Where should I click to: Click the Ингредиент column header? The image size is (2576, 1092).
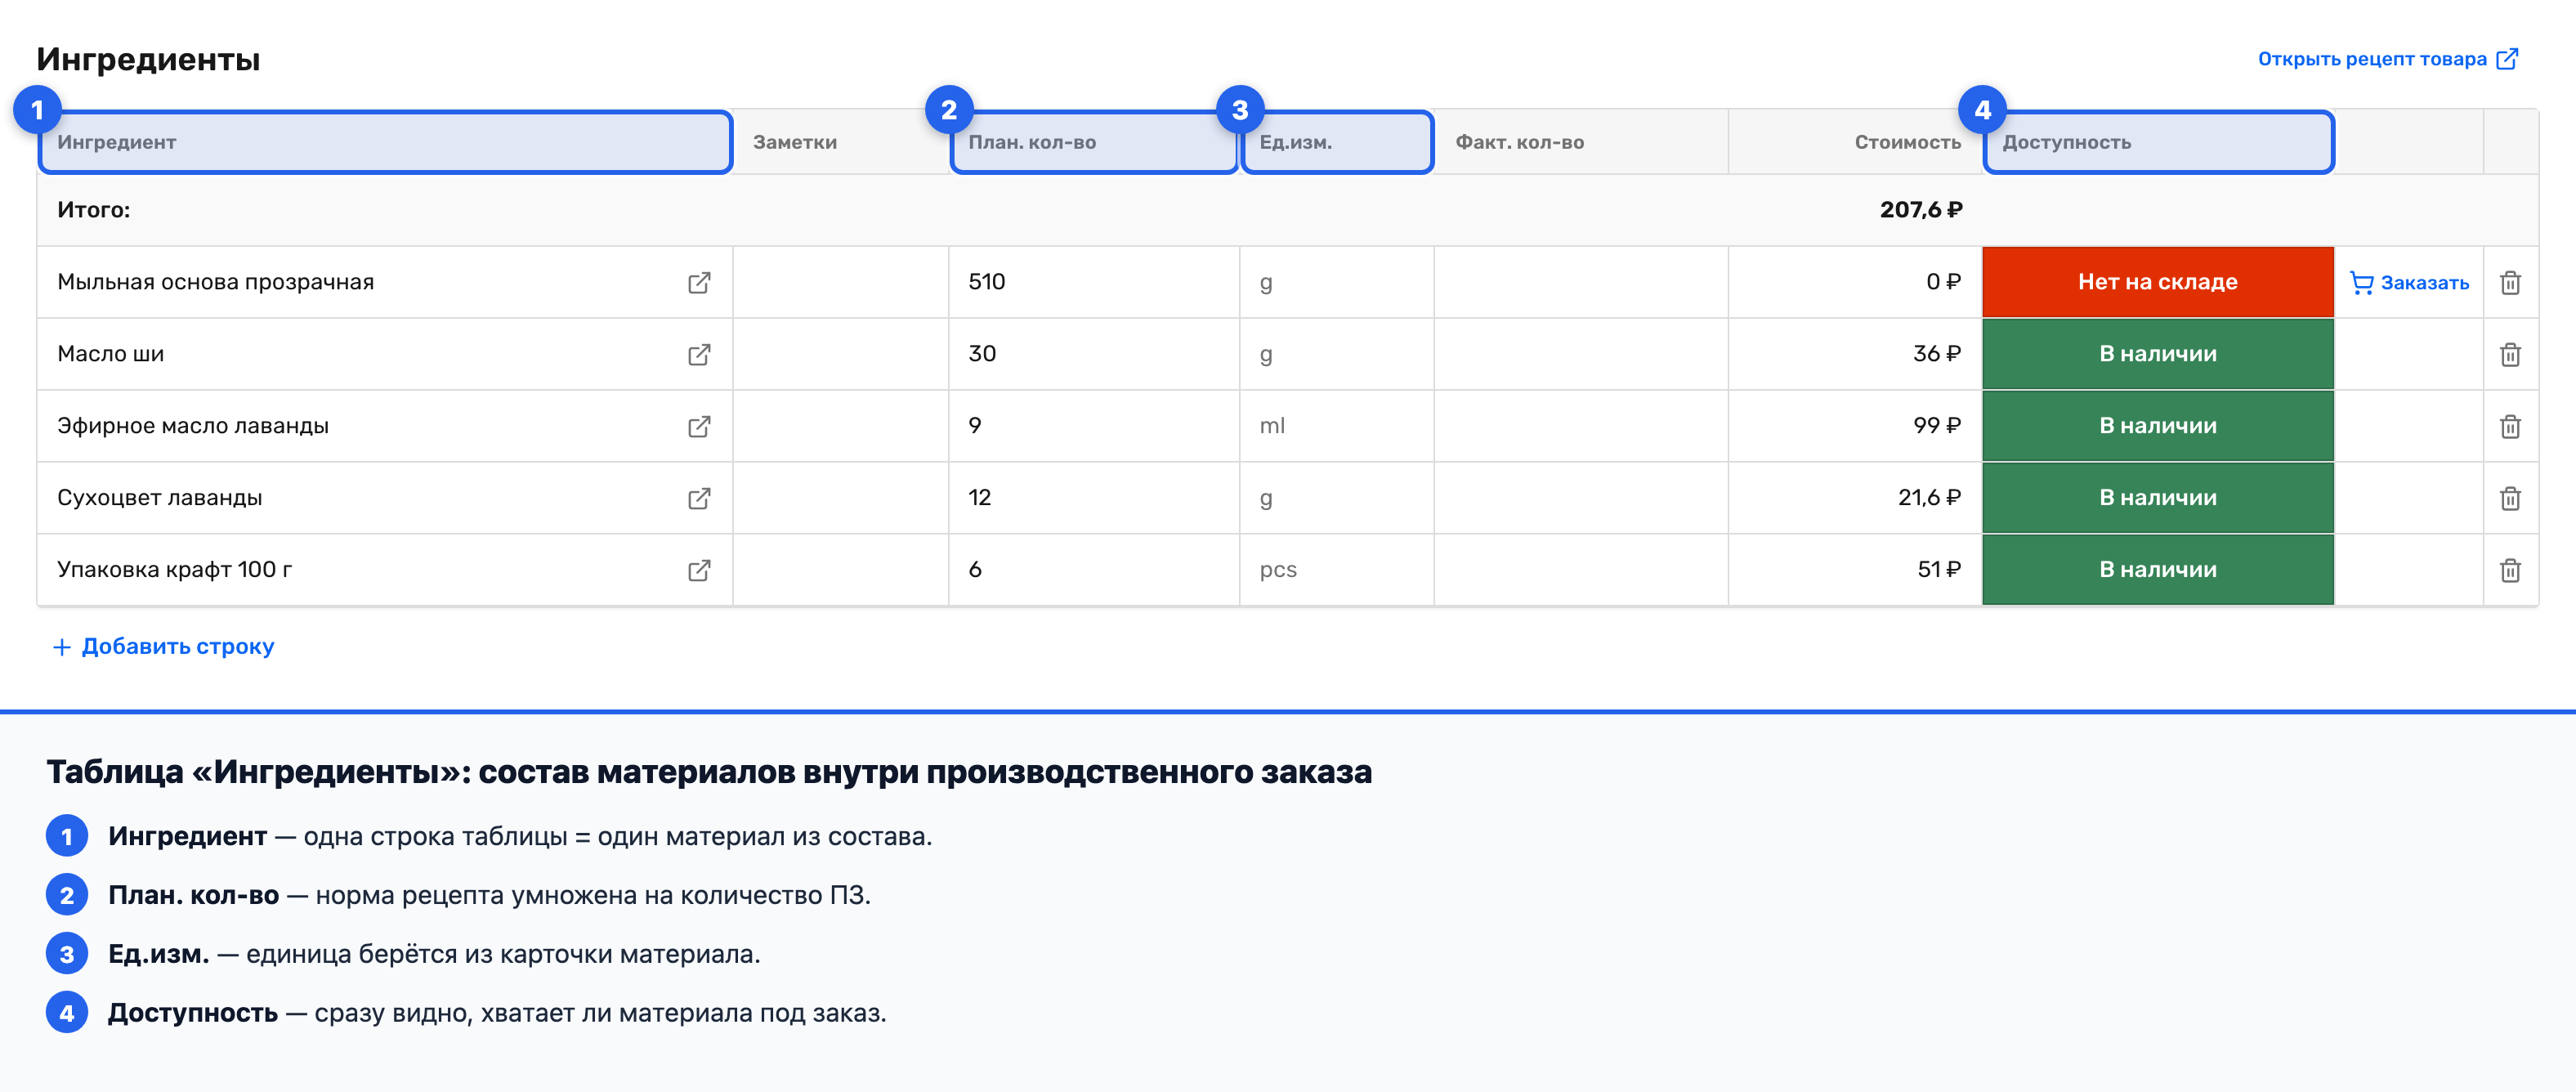click(385, 142)
